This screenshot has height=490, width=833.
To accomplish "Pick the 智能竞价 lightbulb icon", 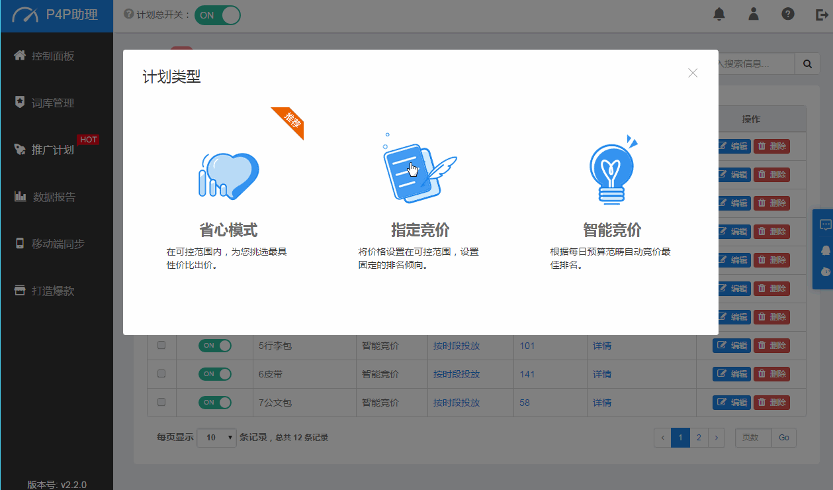I will pos(612,172).
